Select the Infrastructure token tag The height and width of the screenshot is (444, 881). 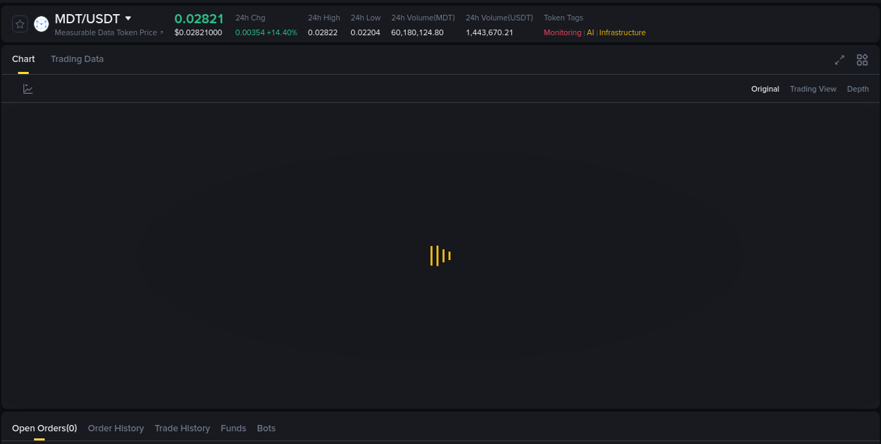pyautogui.click(x=623, y=32)
